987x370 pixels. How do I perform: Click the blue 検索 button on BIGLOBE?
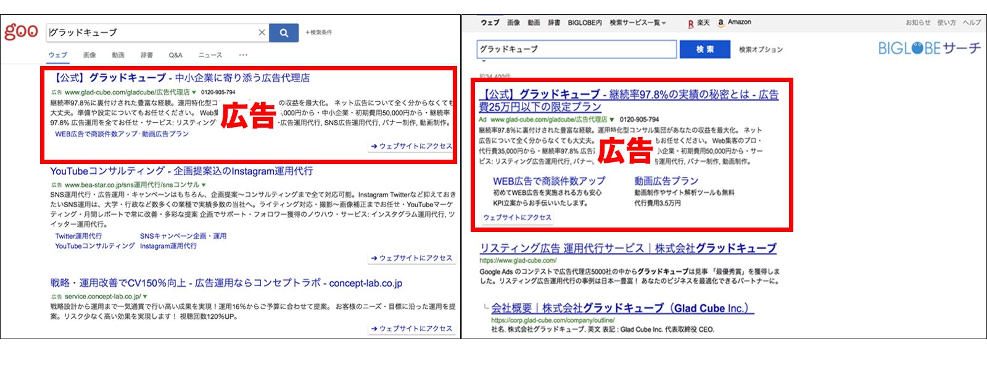tap(704, 49)
